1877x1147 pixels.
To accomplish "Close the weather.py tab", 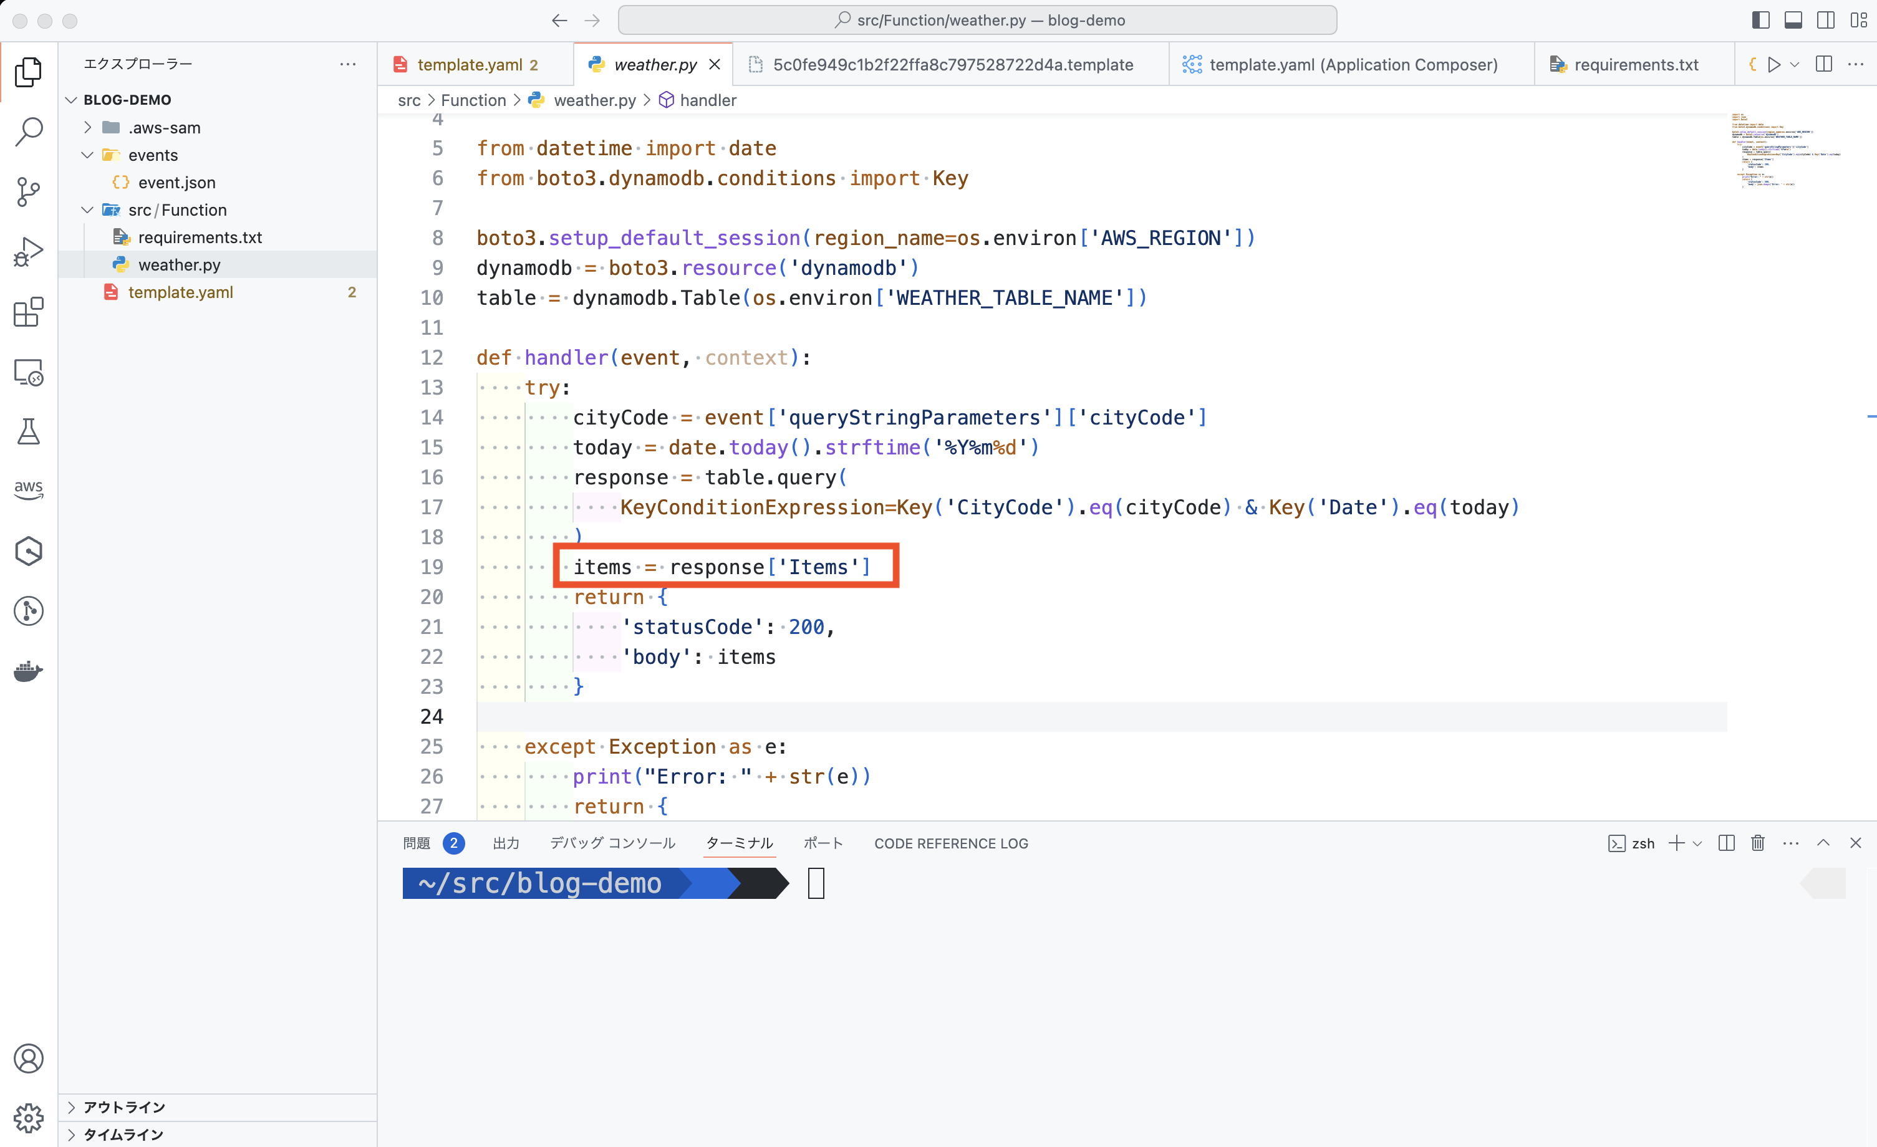I will (715, 65).
